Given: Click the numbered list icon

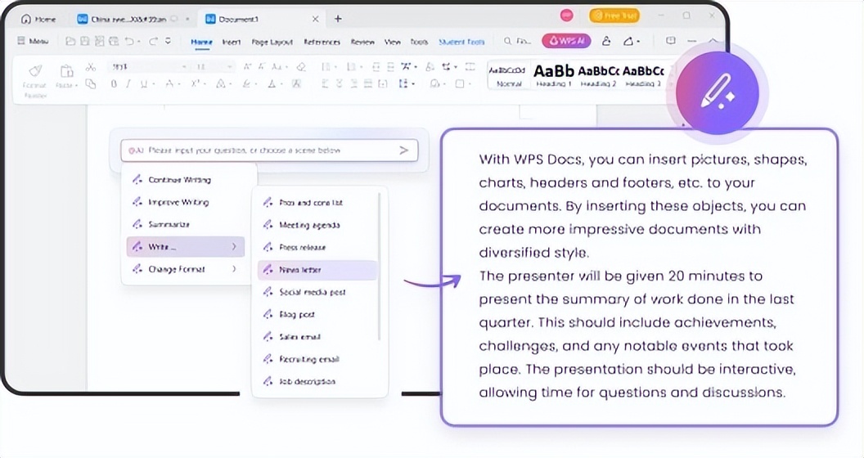Looking at the screenshot, I should pos(350,66).
